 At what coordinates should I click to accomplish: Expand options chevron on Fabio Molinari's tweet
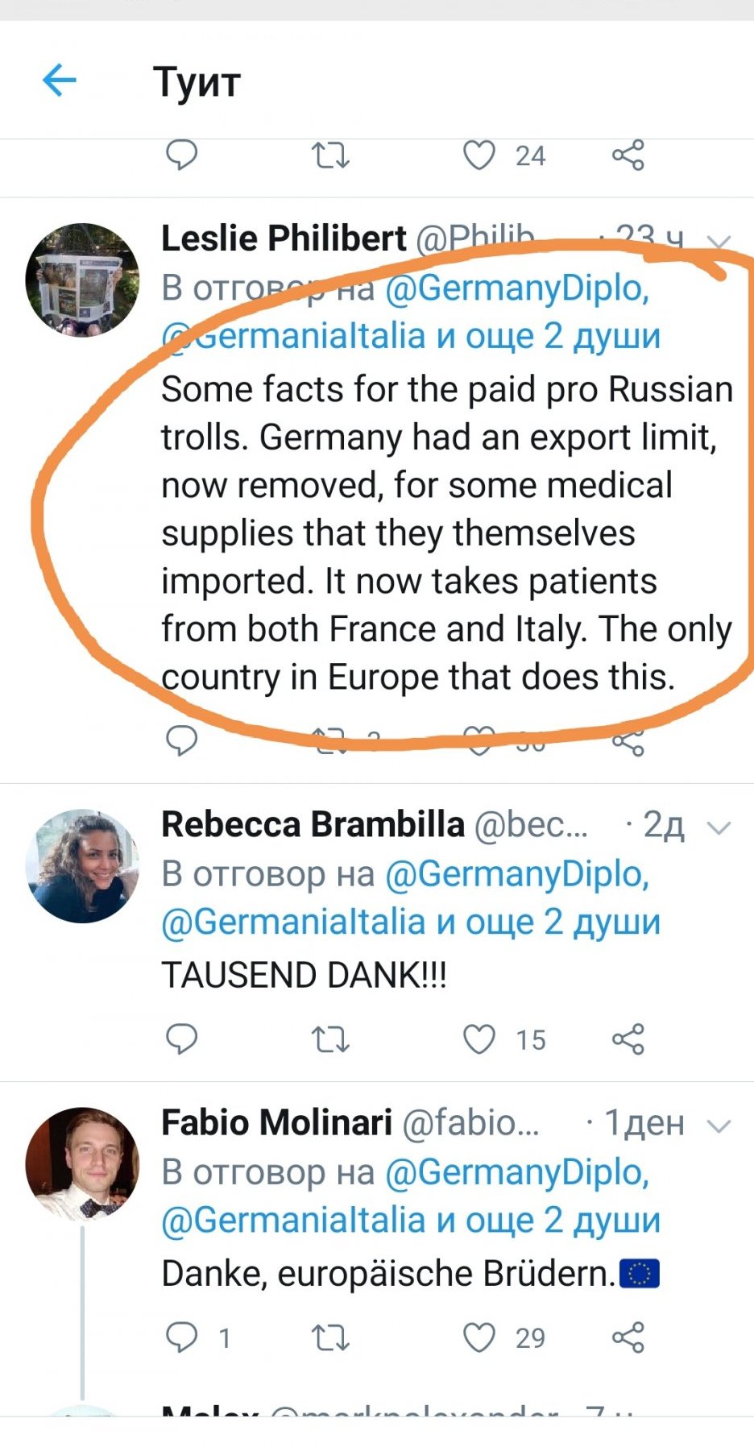pos(718,1126)
